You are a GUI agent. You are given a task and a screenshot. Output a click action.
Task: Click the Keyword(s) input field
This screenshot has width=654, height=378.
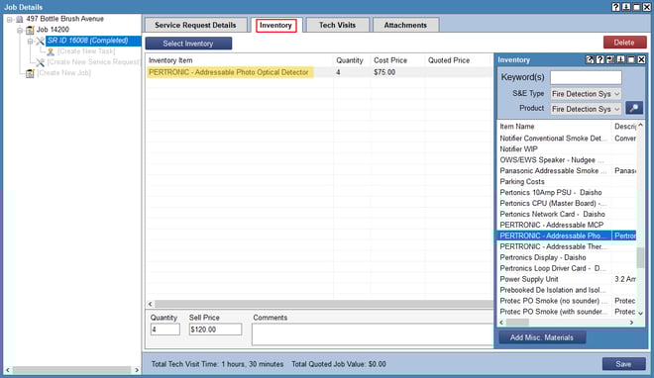coord(586,77)
